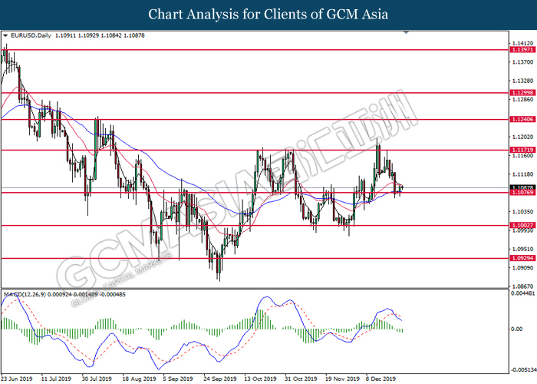Click the 'Chart Analysis for Clients of GCM Asia' title

point(268,15)
